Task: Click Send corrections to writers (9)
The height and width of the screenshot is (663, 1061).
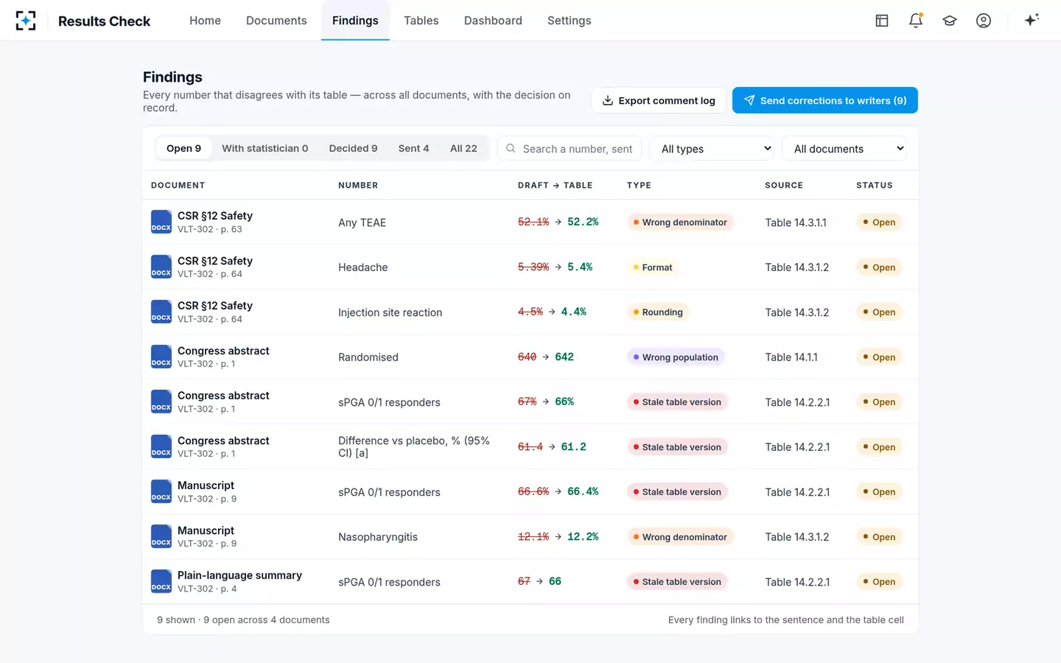Action: 824,100
